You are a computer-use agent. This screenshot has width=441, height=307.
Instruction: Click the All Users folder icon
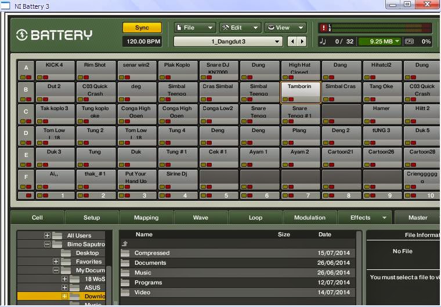pyautogui.click(x=57, y=236)
